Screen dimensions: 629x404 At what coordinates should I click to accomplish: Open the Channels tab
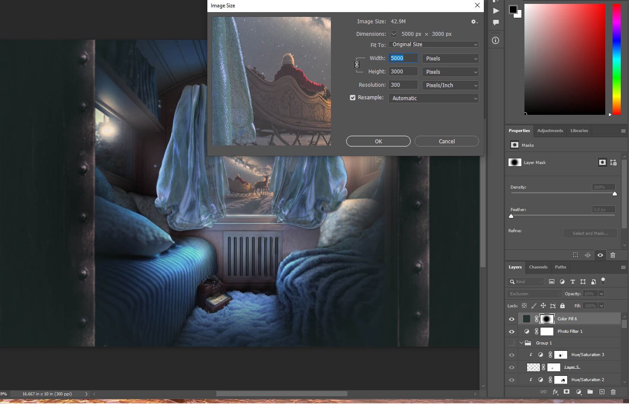[538, 267]
